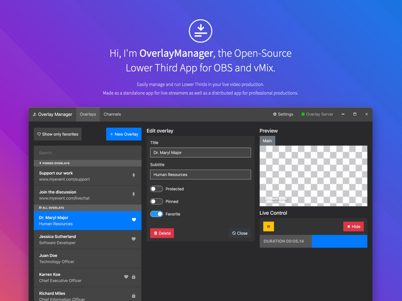This screenshot has height=301, width=402.
Task: Select the Join the discussion overlay
Action: click(x=88, y=195)
